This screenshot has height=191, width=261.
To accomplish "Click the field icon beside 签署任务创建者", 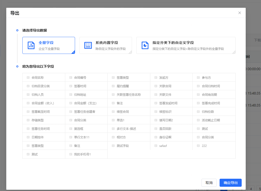I will pyautogui.click(x=71, y=112).
